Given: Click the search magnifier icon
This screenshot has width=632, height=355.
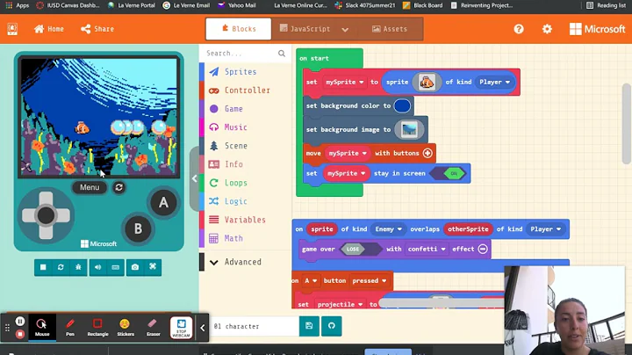Looking at the screenshot, I should click(x=282, y=54).
